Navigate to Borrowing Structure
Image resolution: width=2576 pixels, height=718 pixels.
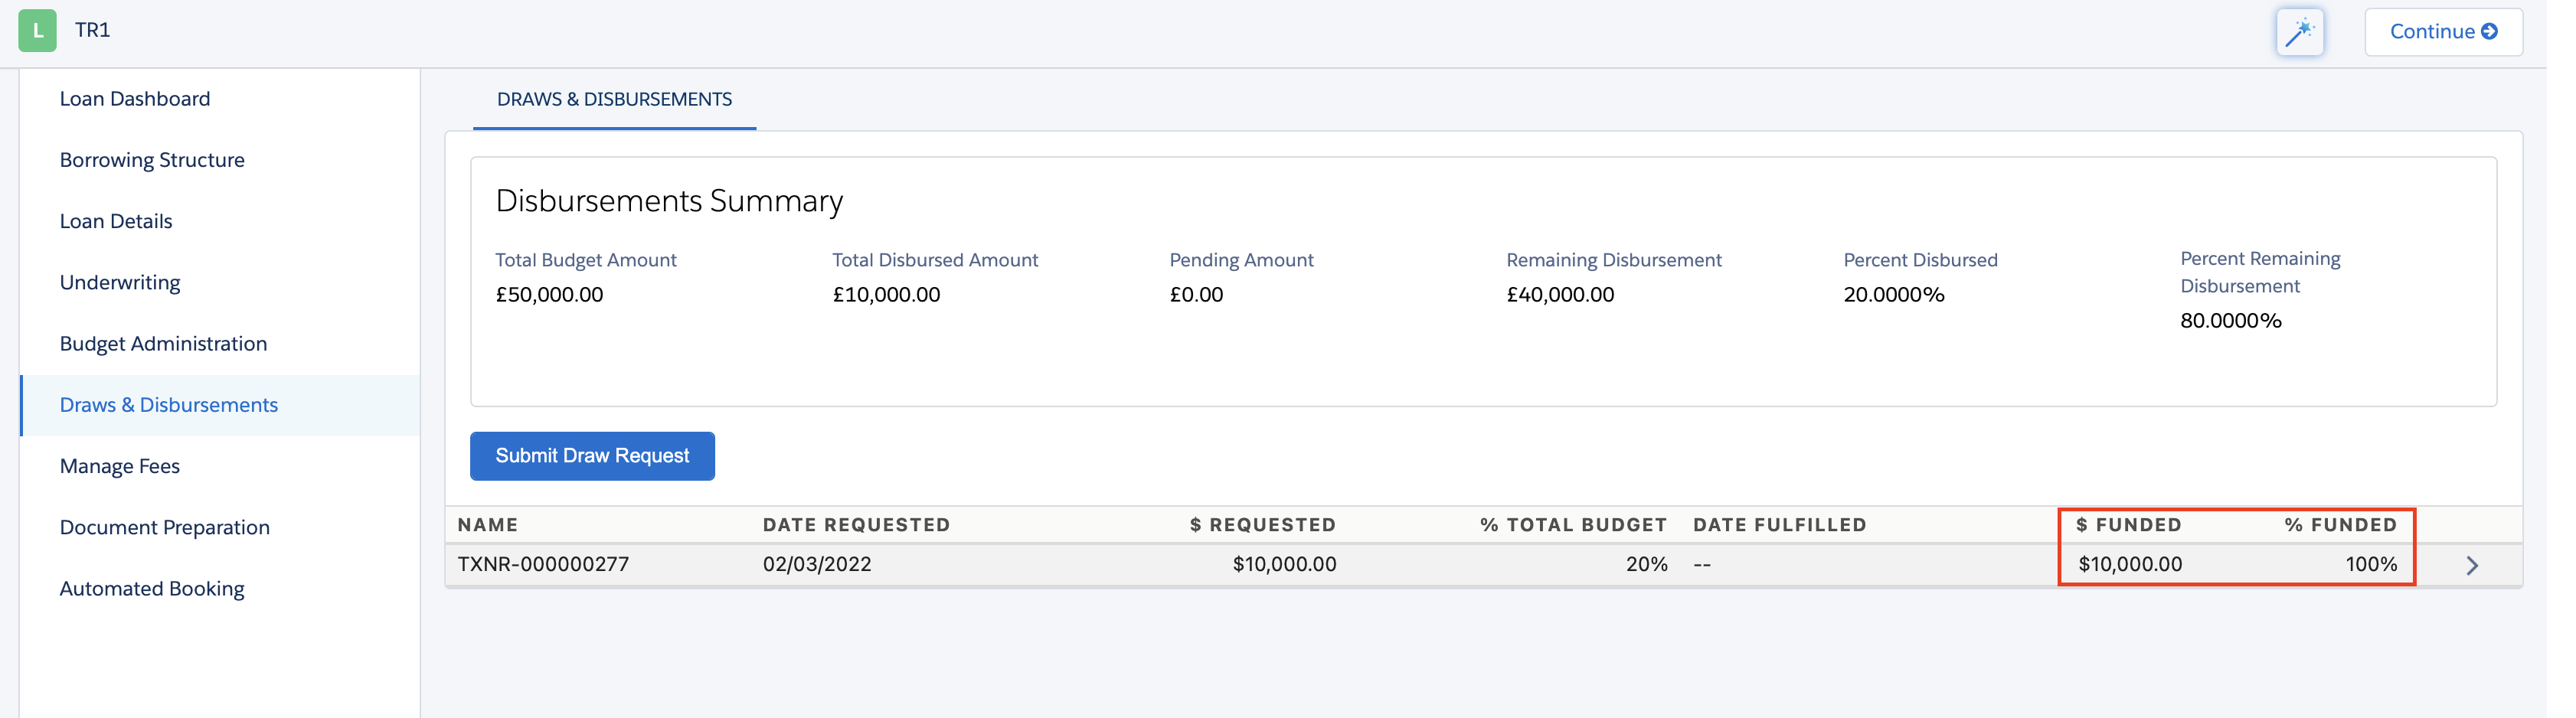(x=152, y=159)
